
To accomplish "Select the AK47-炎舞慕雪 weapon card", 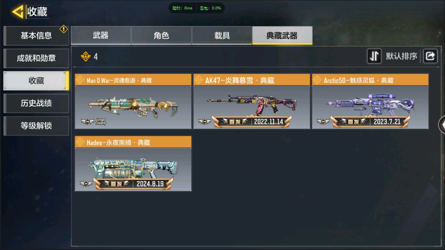I will point(251,101).
